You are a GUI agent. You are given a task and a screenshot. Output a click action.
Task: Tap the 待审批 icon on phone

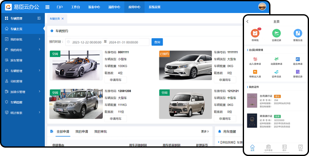tap(255, 33)
